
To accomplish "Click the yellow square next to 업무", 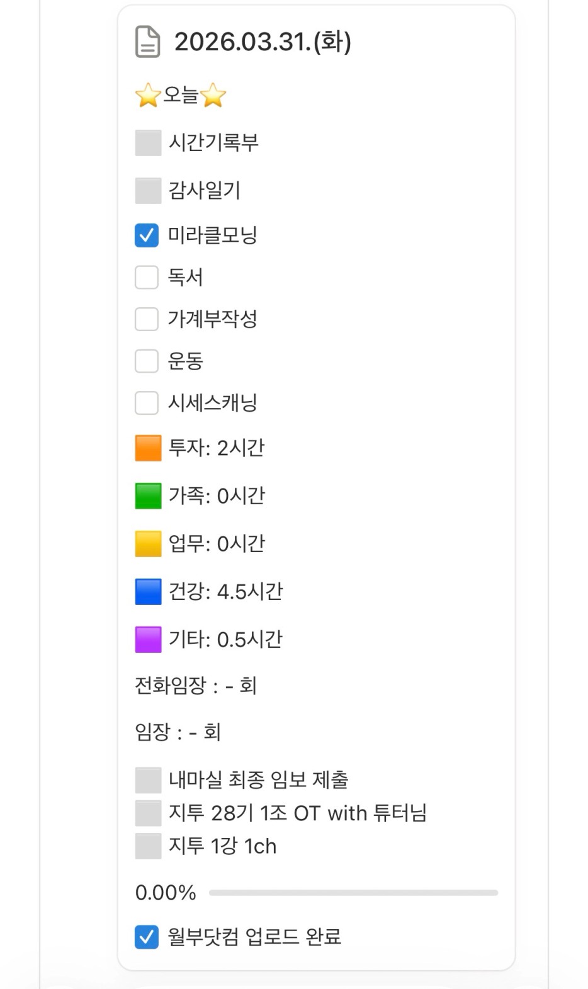I will 148,544.
